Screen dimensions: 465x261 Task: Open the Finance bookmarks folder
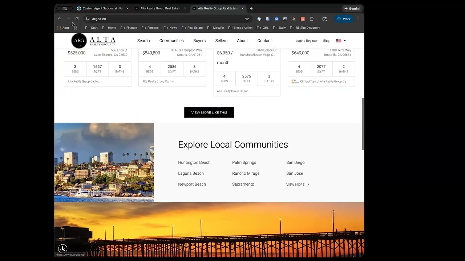(129, 28)
